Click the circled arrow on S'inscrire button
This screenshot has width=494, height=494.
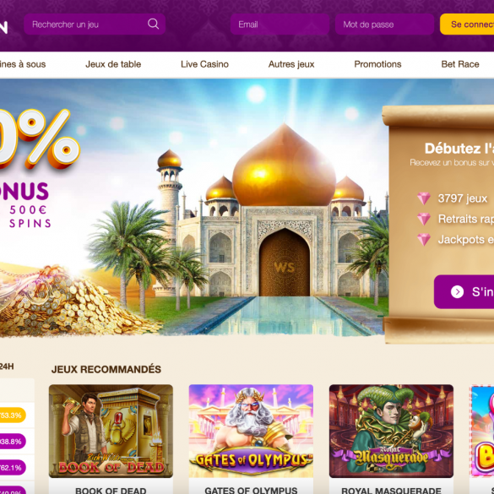(x=457, y=291)
